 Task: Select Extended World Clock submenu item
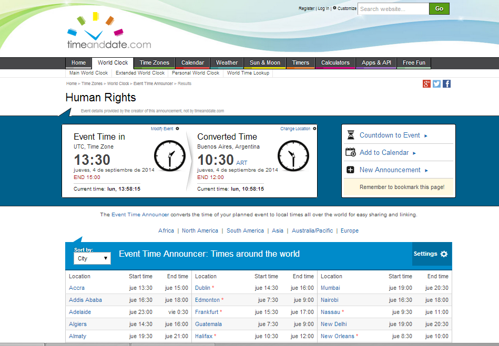[140, 73]
